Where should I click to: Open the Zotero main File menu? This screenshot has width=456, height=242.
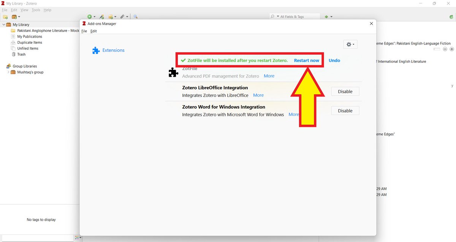[x=5, y=10]
